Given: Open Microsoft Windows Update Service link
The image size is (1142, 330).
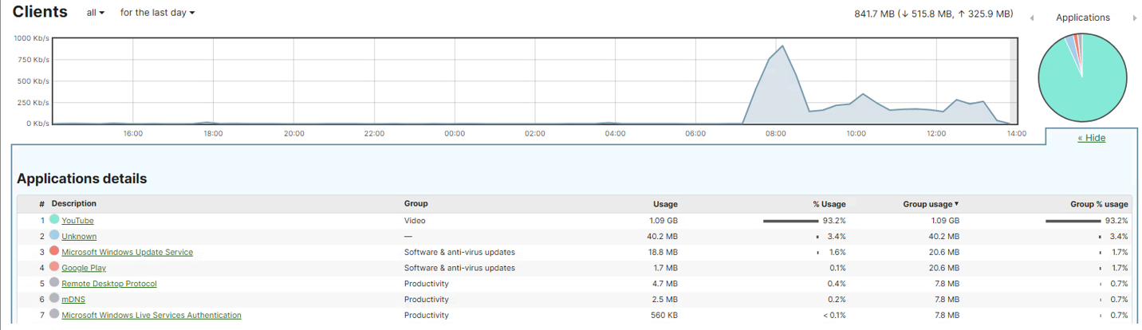Looking at the screenshot, I should [x=127, y=252].
